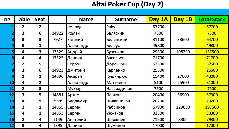Select the № header cell
The height and width of the screenshot is (129, 229).
[x=7, y=19]
